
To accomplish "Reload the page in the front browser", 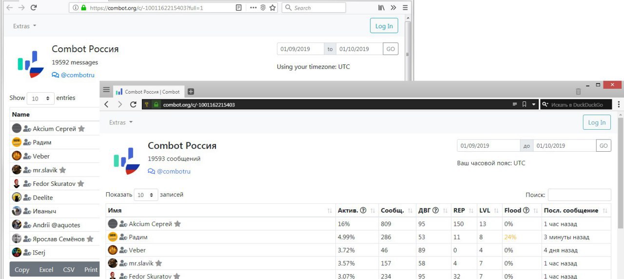I will pyautogui.click(x=133, y=104).
